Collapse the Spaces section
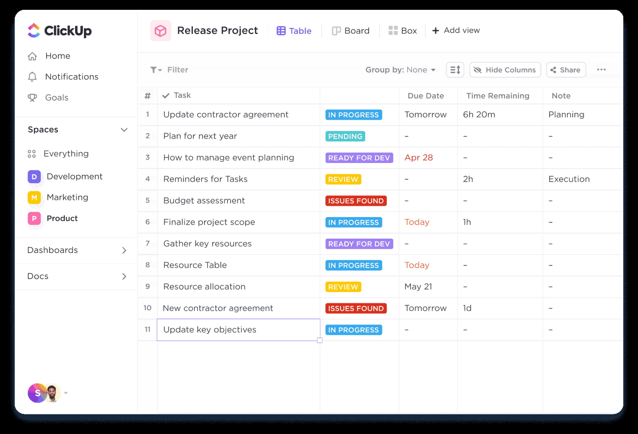The width and height of the screenshot is (638, 434). click(124, 130)
